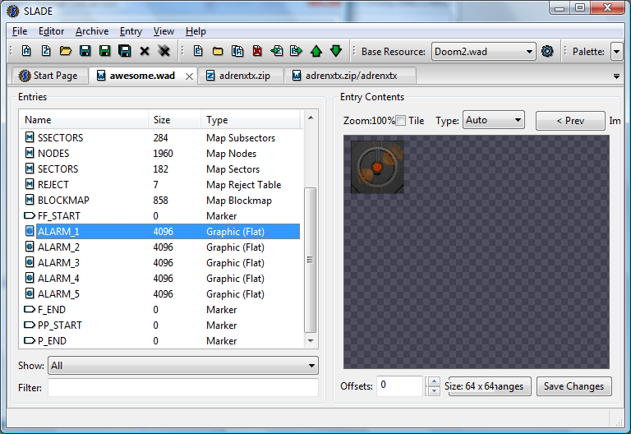
Task: Click the Close All archives double-X icon
Action: click(164, 51)
